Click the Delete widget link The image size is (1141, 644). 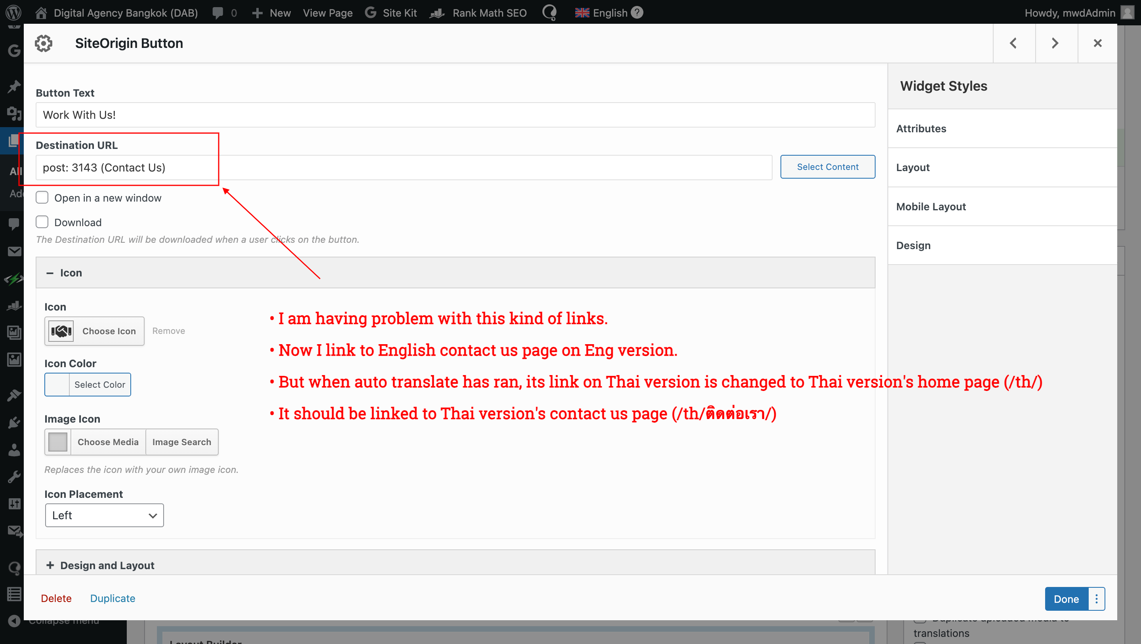(56, 598)
